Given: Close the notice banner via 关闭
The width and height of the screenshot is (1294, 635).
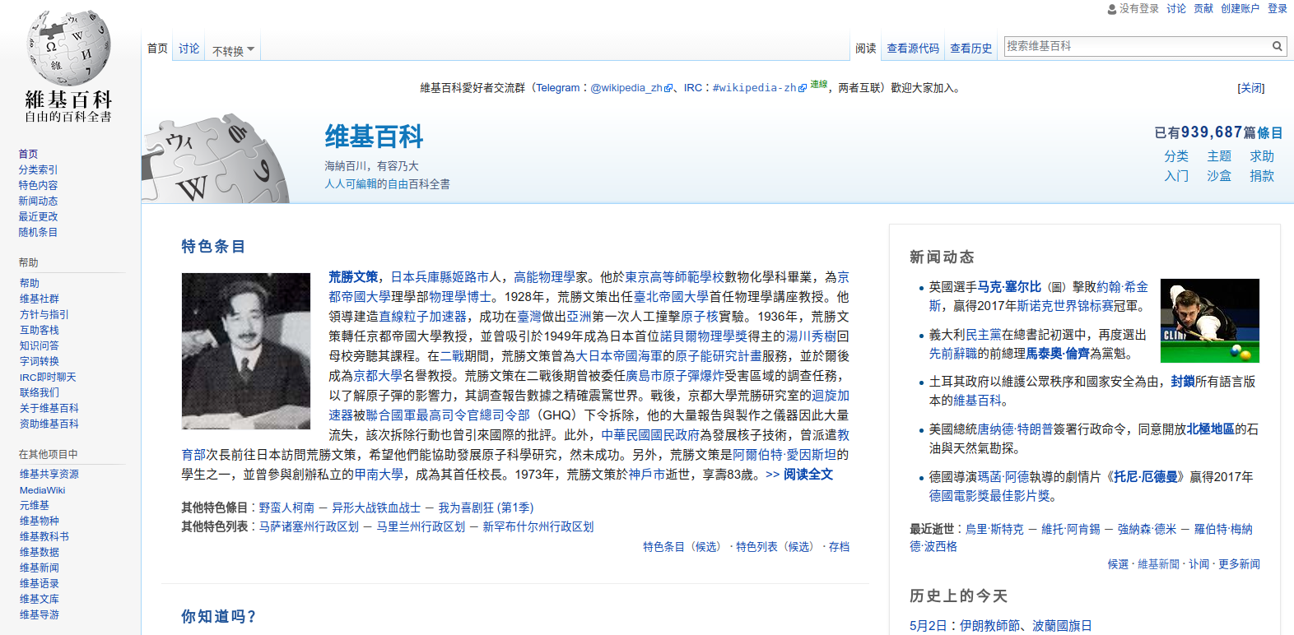Looking at the screenshot, I should point(1250,88).
